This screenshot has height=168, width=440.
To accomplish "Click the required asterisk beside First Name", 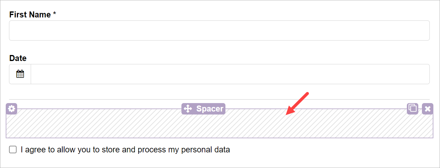I will pyautogui.click(x=55, y=14).
